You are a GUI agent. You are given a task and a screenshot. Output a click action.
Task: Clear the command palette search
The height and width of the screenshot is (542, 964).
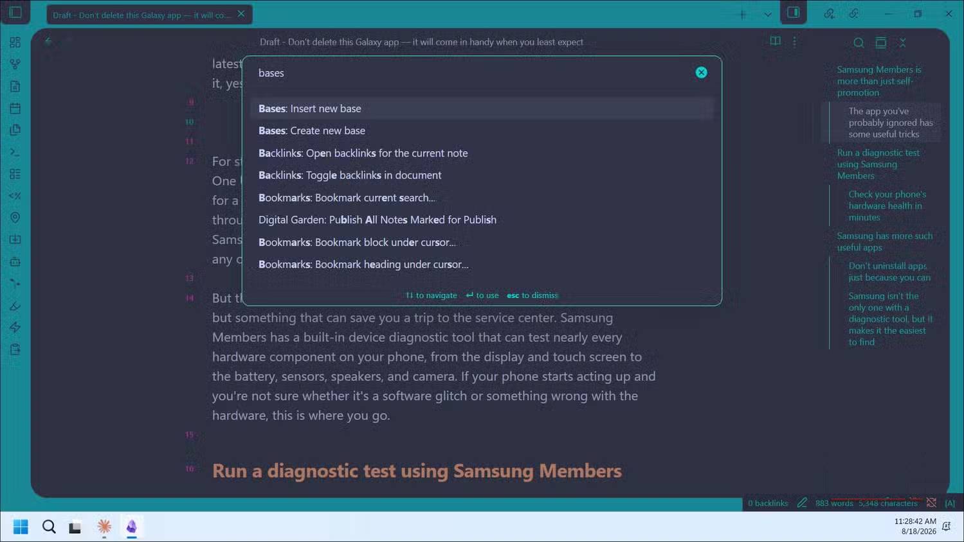701,73
